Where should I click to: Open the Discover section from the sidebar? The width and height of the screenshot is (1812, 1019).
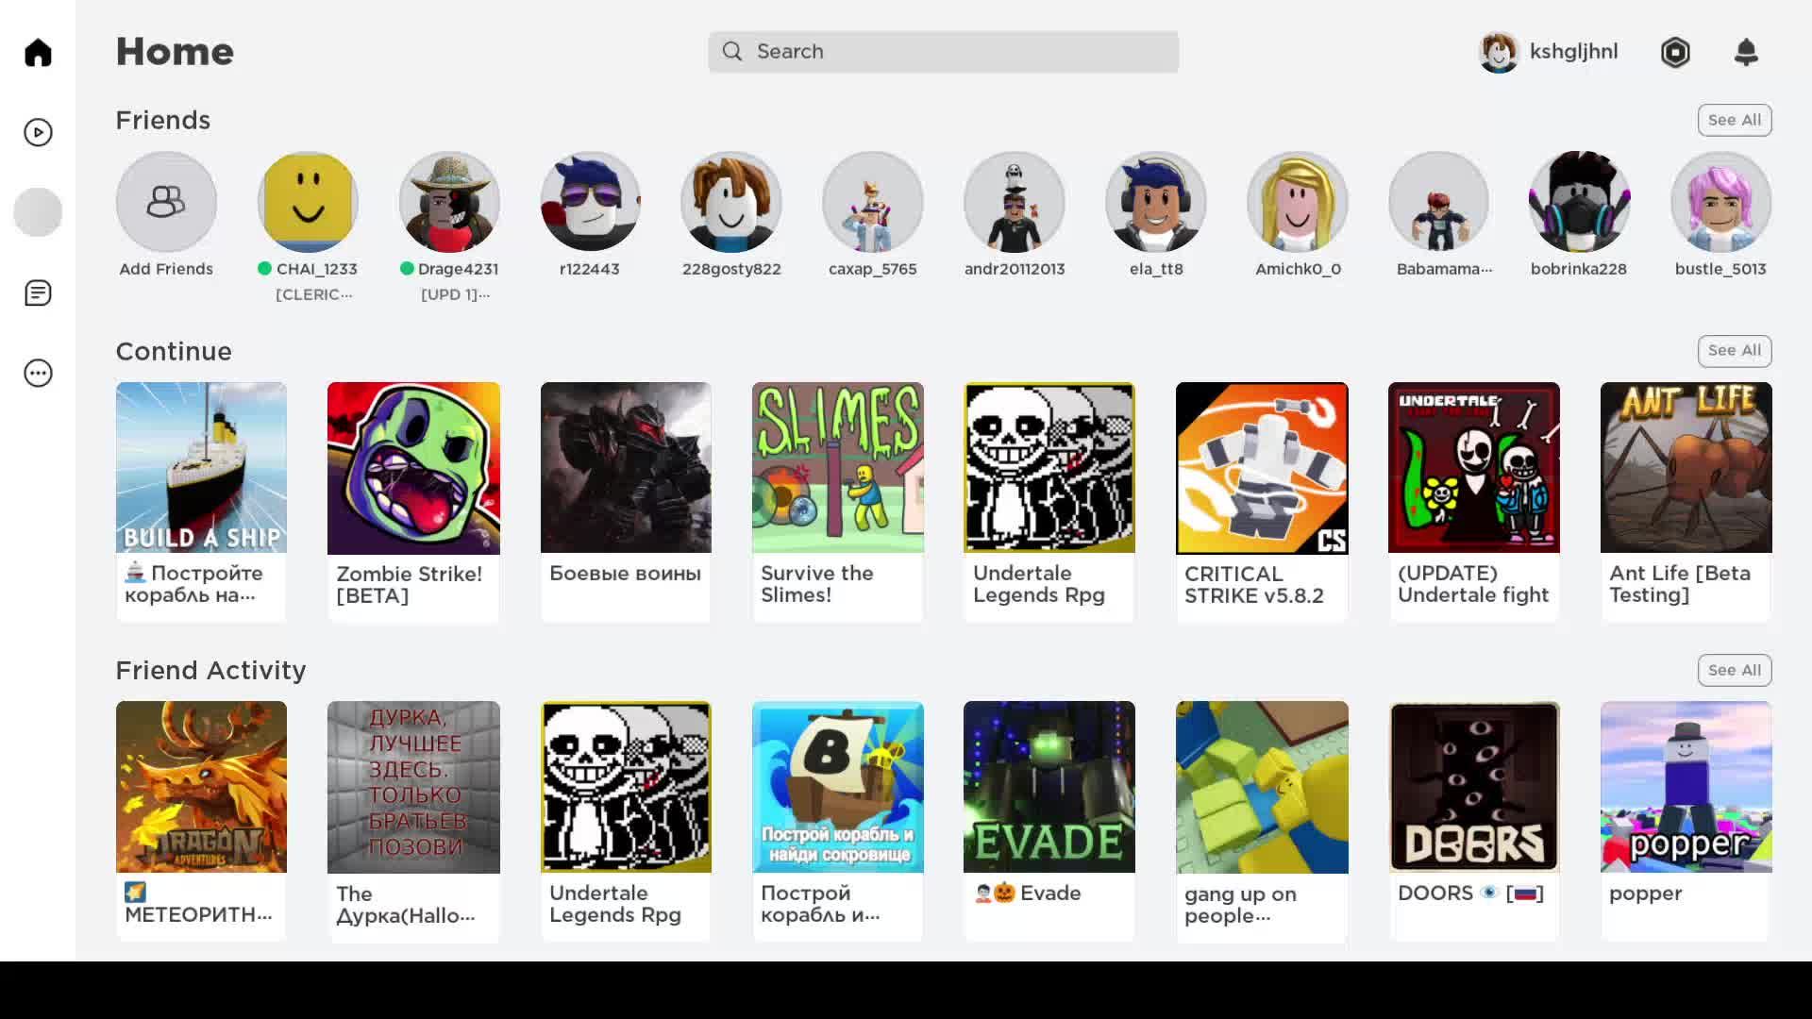38,132
